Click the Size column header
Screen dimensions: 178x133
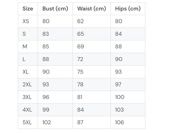pos(28,9)
